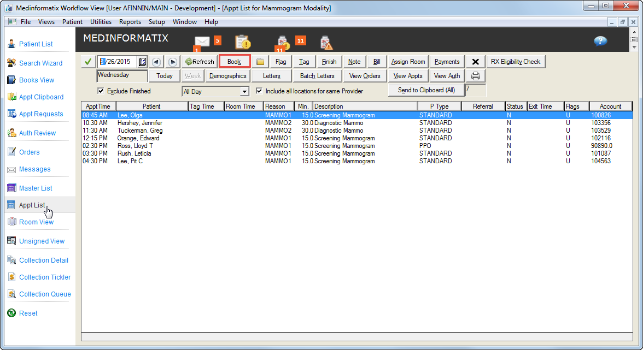Image resolution: width=643 pixels, height=350 pixels.
Task: Click View Orders button
Action: click(365, 76)
